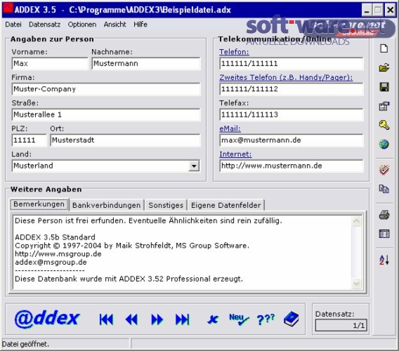
Task: Click the Nachname field containing Mustermann
Action: pos(146,64)
